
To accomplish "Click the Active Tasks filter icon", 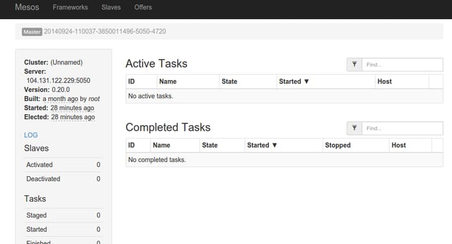I will coord(354,64).
